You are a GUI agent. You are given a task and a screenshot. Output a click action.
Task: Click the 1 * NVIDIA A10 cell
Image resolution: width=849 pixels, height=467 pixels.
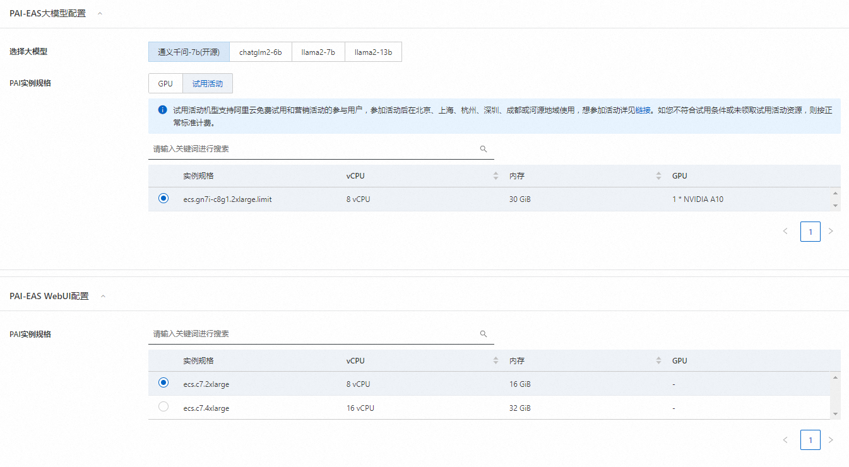[x=698, y=199]
